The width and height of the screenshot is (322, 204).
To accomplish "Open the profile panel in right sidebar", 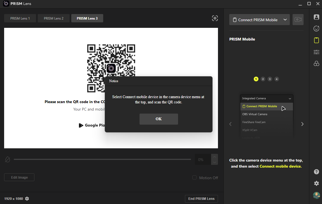I will tap(316, 17).
